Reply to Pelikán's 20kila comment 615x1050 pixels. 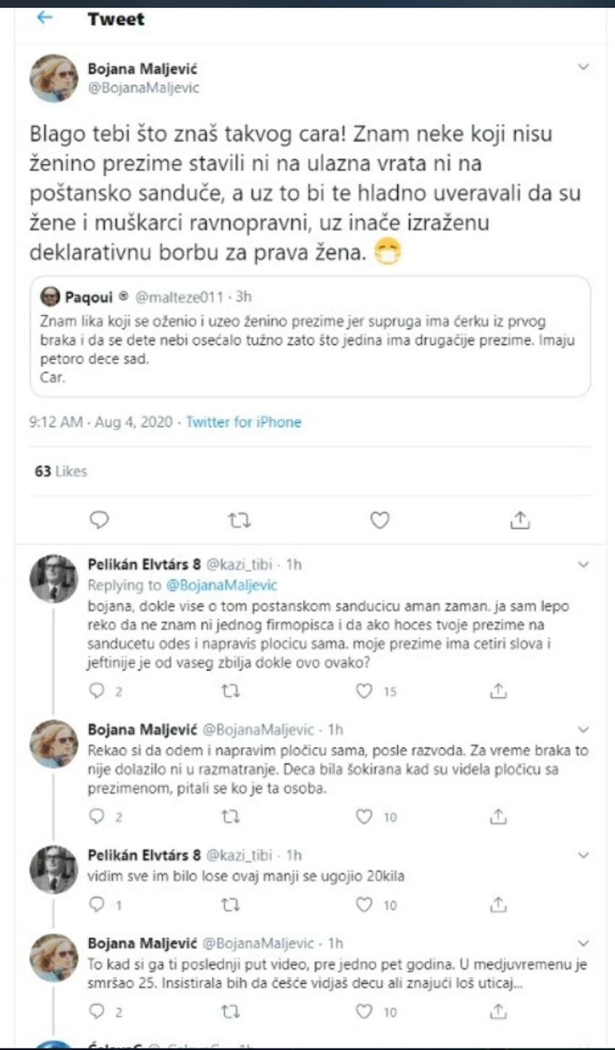point(96,904)
